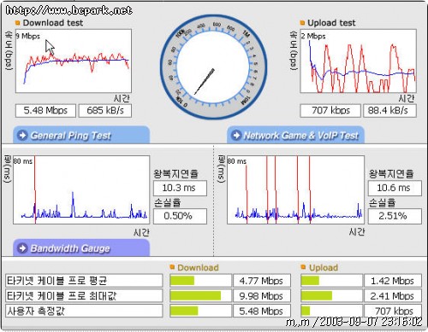
Task: Click the upload bar for 1.42 Mbps
Action: coord(331,281)
